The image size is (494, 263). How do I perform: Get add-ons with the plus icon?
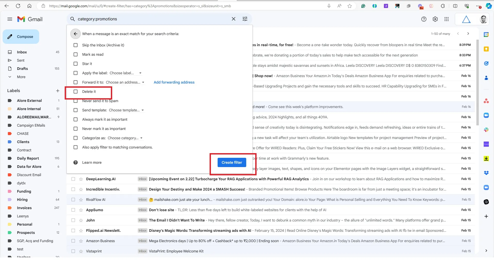(x=486, y=216)
